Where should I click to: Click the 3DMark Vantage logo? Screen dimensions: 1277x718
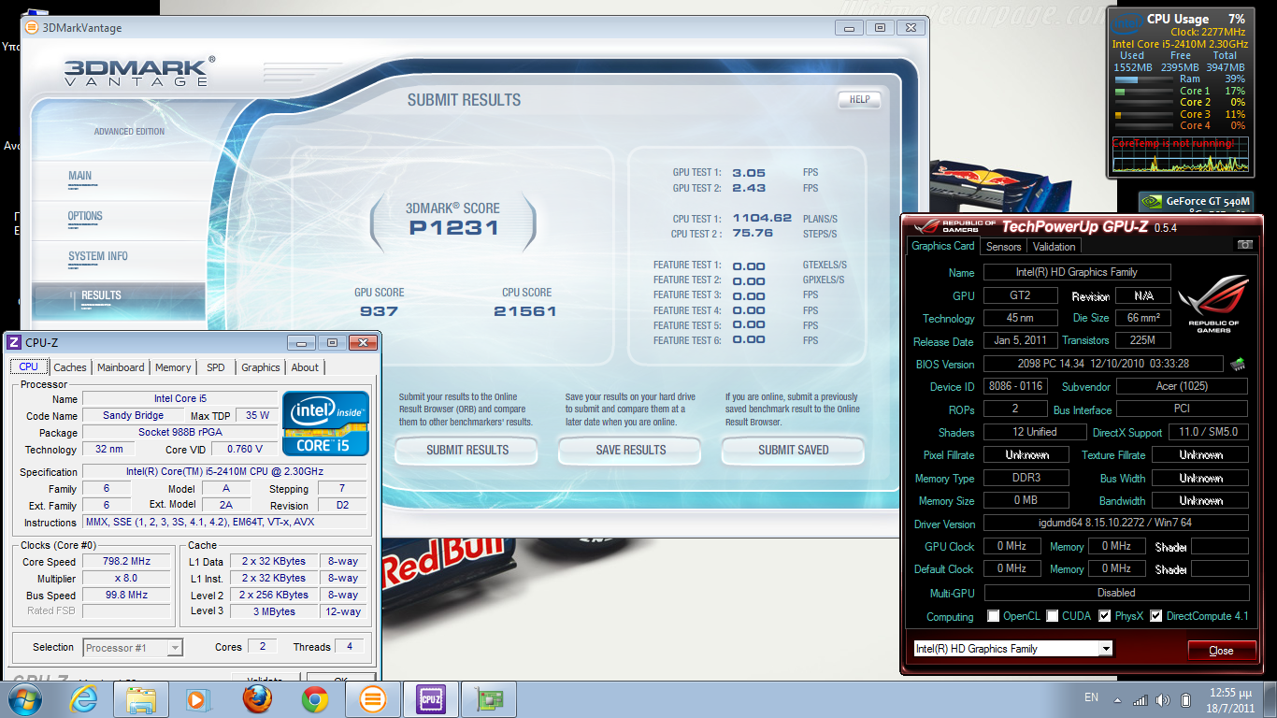(139, 72)
